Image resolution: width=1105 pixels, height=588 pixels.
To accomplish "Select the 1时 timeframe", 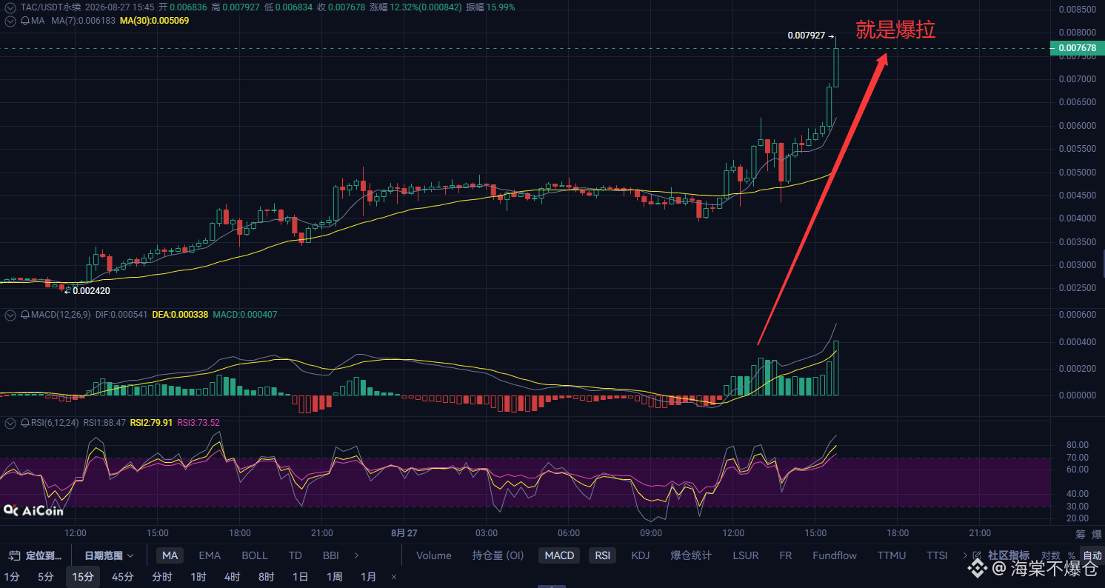I will pyautogui.click(x=198, y=577).
